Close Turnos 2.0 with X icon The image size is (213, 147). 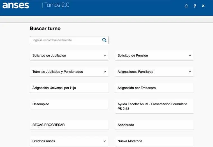(203, 6)
